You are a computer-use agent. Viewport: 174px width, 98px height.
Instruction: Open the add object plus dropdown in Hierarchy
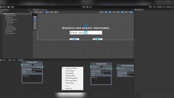tap(1, 12)
